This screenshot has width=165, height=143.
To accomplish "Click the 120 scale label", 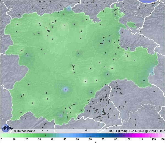I will (154, 139).
